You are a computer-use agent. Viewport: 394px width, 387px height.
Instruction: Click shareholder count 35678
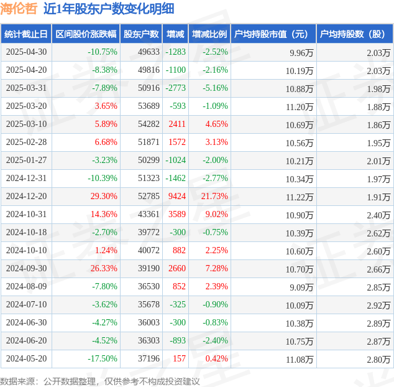(149, 304)
